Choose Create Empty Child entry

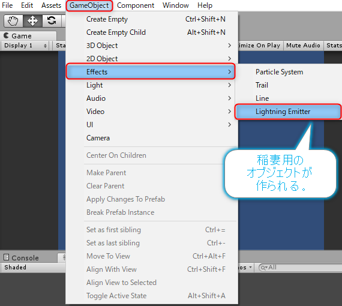pos(152,32)
